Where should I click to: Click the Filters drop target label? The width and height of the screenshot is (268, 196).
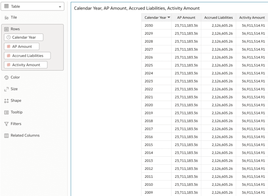[x=16, y=124]
